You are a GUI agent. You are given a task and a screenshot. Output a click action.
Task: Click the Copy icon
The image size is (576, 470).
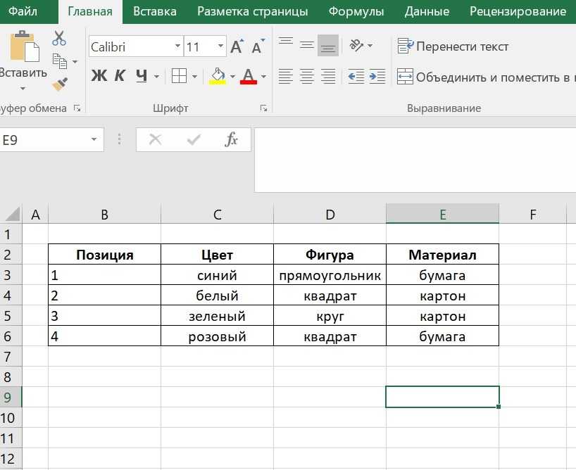click(x=60, y=61)
